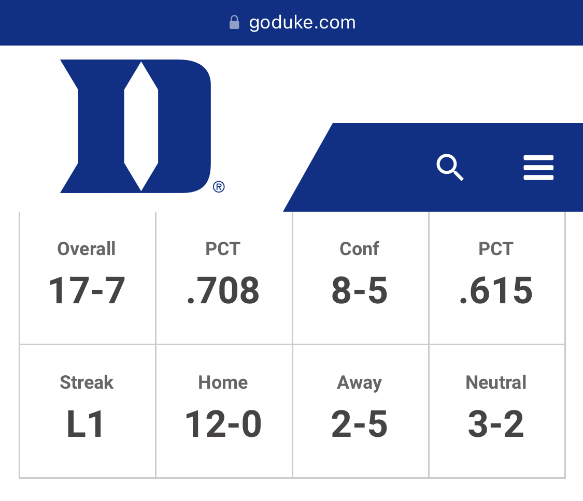This screenshot has height=501, width=583.
Task: Click the registered trademark symbol by logo
Action: [x=219, y=187]
